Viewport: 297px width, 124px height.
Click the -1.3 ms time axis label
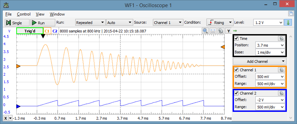(x=19, y=118)
